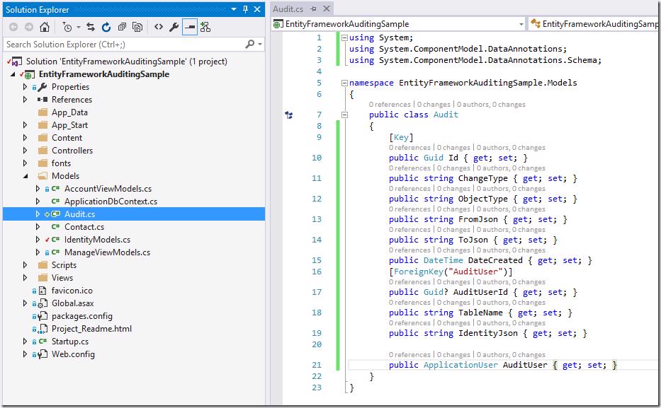This screenshot has width=661, height=408.
Task: Open the Solution Explorer window position menu
Action: tap(234, 9)
